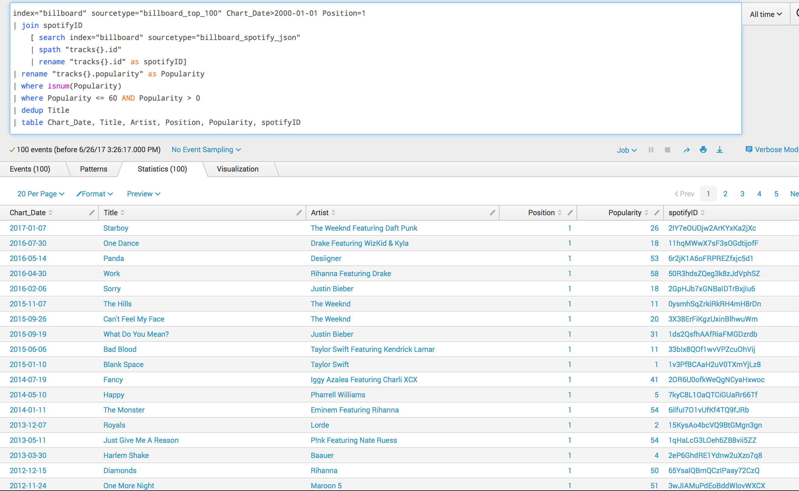Click edit pencil on Chart_Date column
799x491 pixels.
point(92,213)
